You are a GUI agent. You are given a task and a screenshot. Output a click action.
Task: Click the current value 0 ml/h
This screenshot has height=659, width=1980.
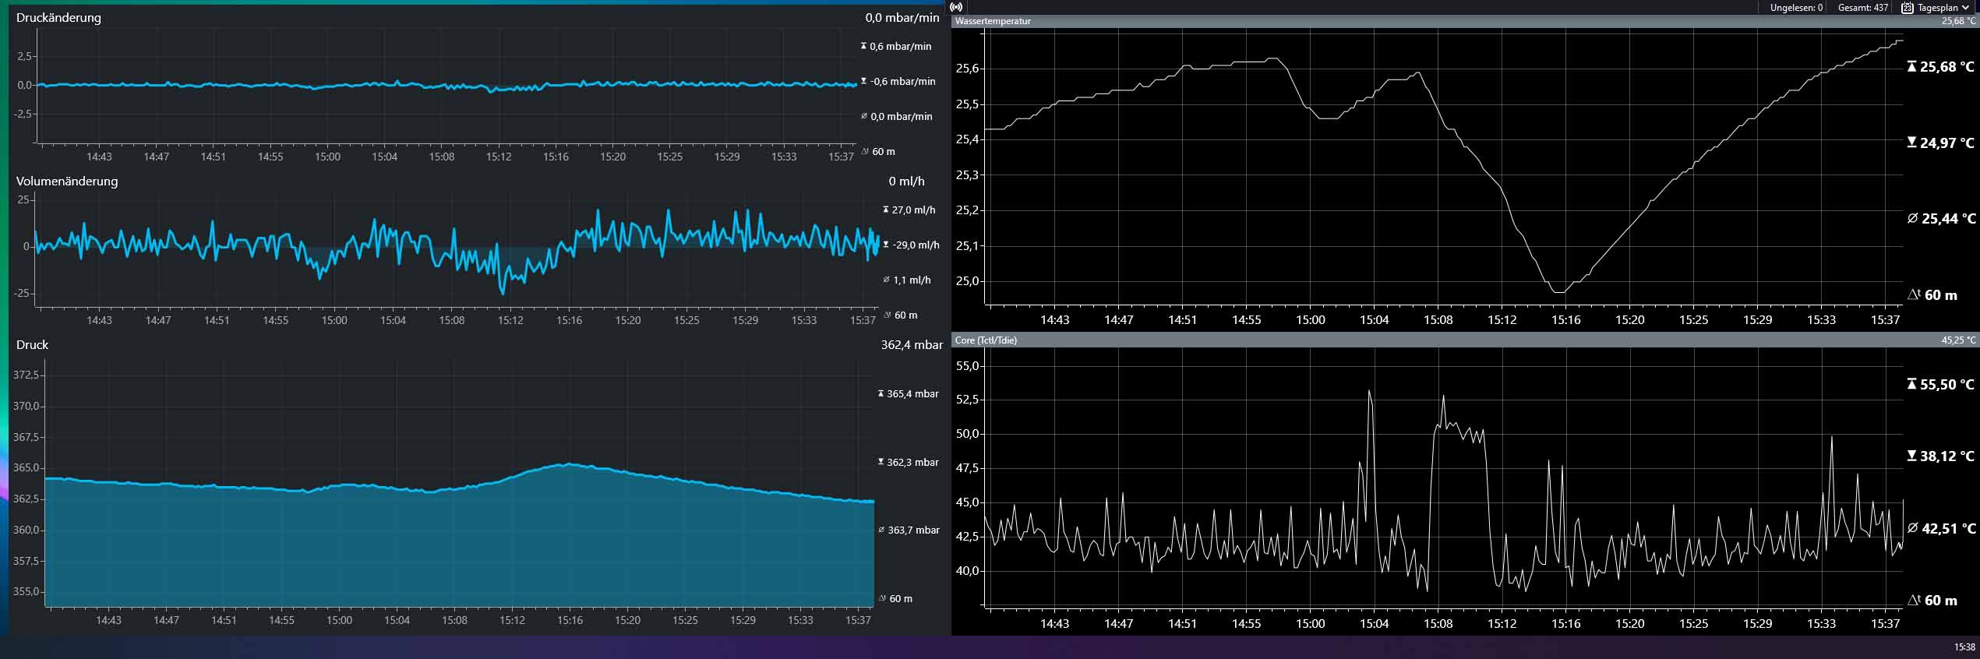[x=906, y=181]
